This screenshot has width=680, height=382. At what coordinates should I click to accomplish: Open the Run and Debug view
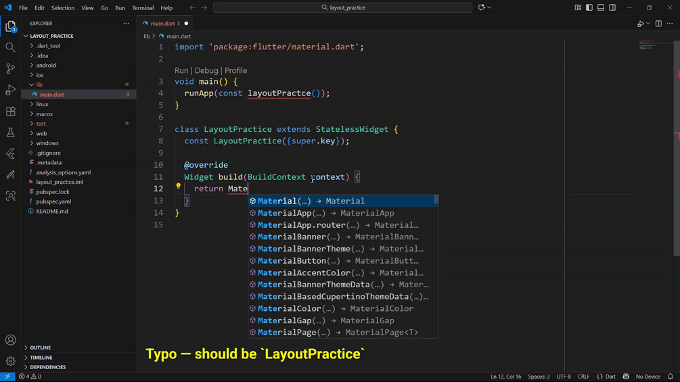(x=10, y=90)
